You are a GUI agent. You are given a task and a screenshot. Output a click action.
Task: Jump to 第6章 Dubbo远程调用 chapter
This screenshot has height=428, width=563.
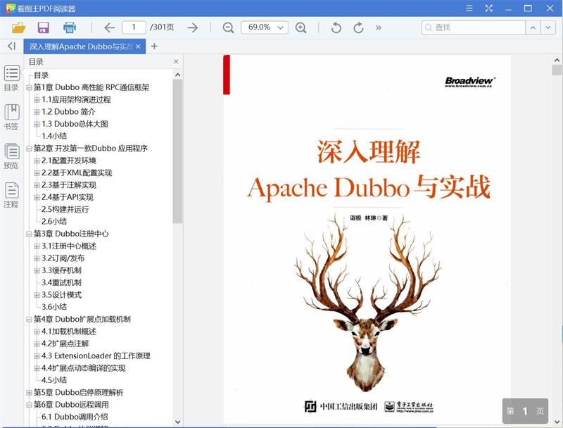tap(71, 405)
